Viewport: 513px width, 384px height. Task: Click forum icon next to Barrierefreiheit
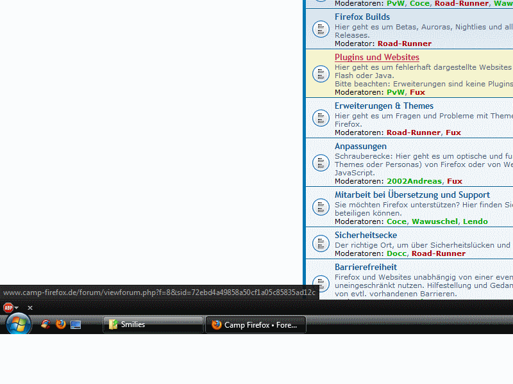pyautogui.click(x=321, y=284)
